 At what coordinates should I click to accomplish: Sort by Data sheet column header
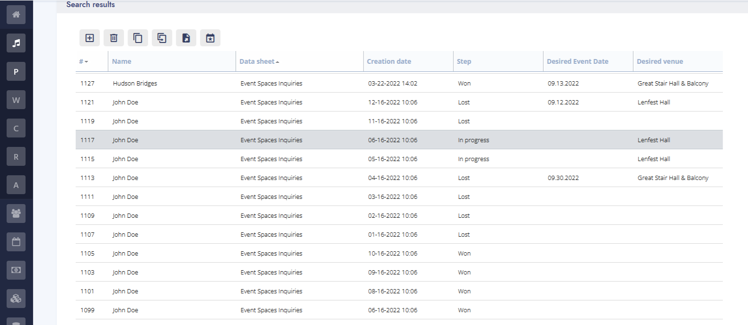(259, 61)
